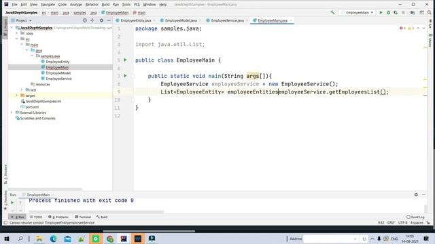Run EmployeeMain with the green toolbar play button

[x=381, y=12]
